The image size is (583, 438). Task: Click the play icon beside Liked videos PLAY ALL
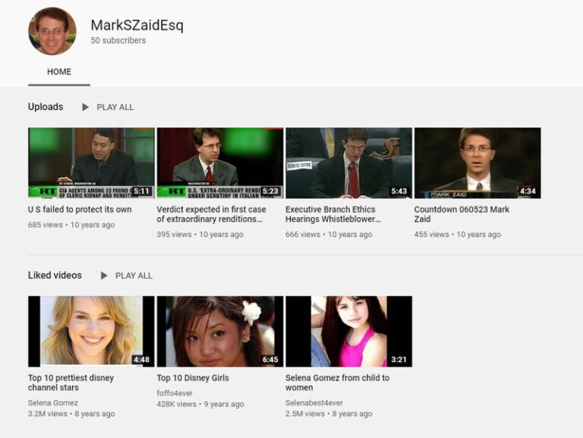pyautogui.click(x=104, y=276)
